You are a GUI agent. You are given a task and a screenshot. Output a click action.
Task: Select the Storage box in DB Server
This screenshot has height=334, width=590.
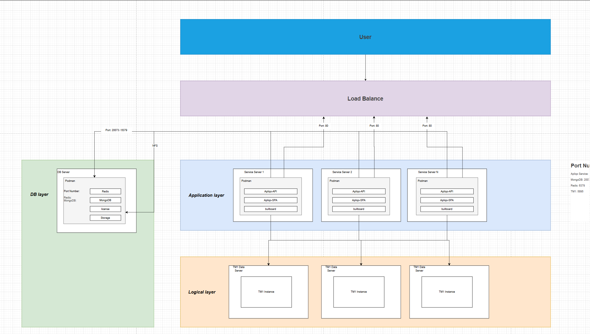105,218
